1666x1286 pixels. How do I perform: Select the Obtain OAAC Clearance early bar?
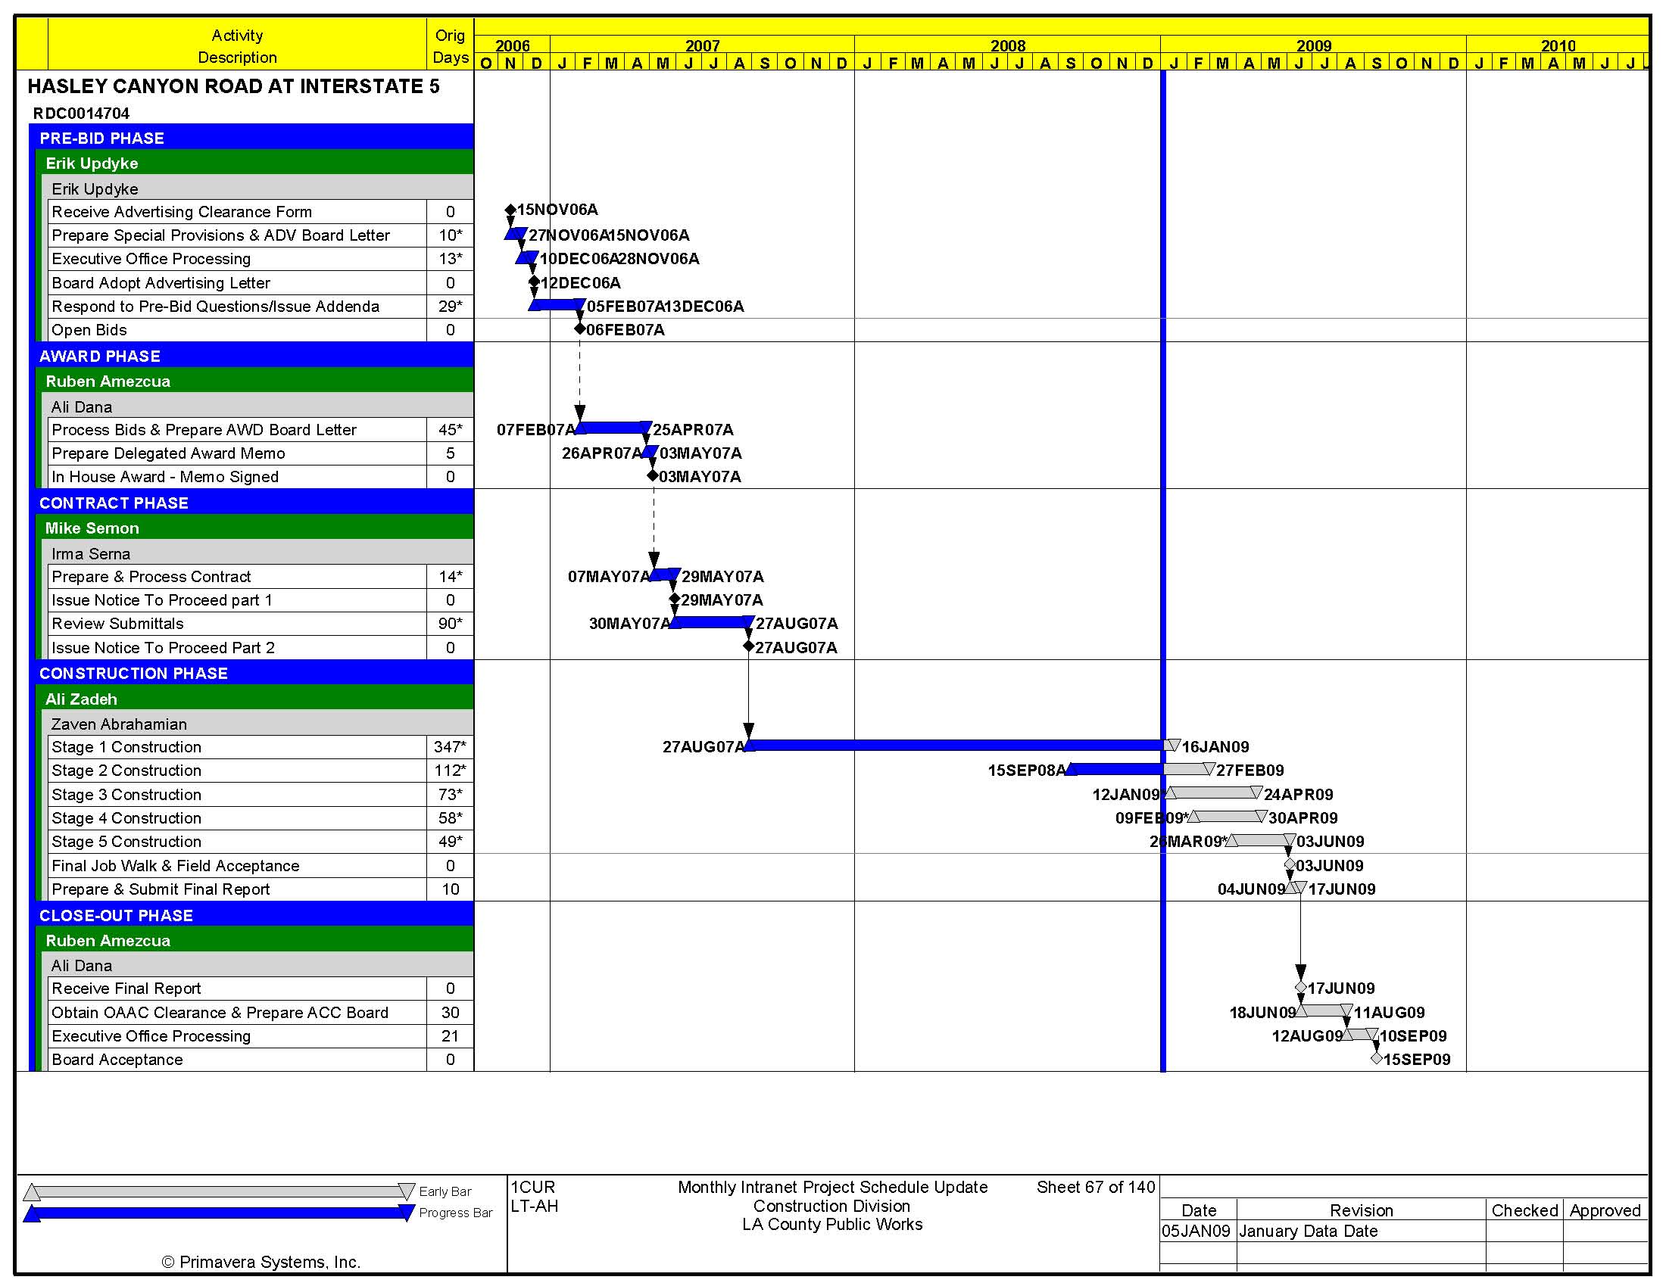[x=1324, y=1010]
